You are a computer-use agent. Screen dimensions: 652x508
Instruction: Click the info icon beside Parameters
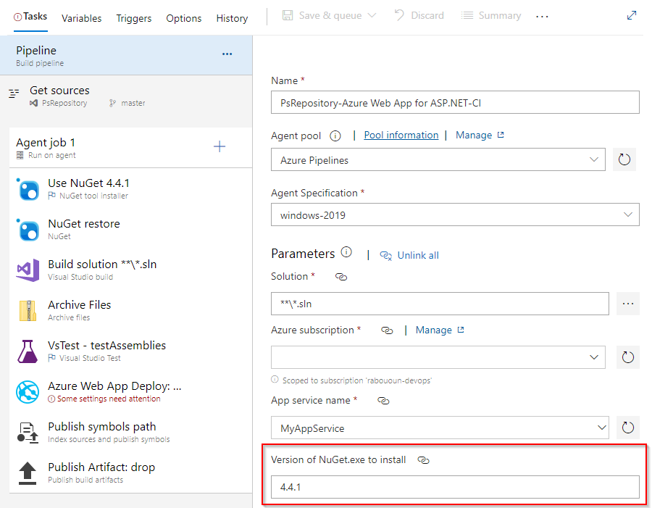coord(346,253)
